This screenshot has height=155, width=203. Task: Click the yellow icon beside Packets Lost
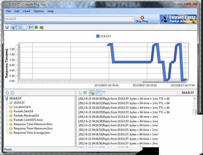click(11, 120)
